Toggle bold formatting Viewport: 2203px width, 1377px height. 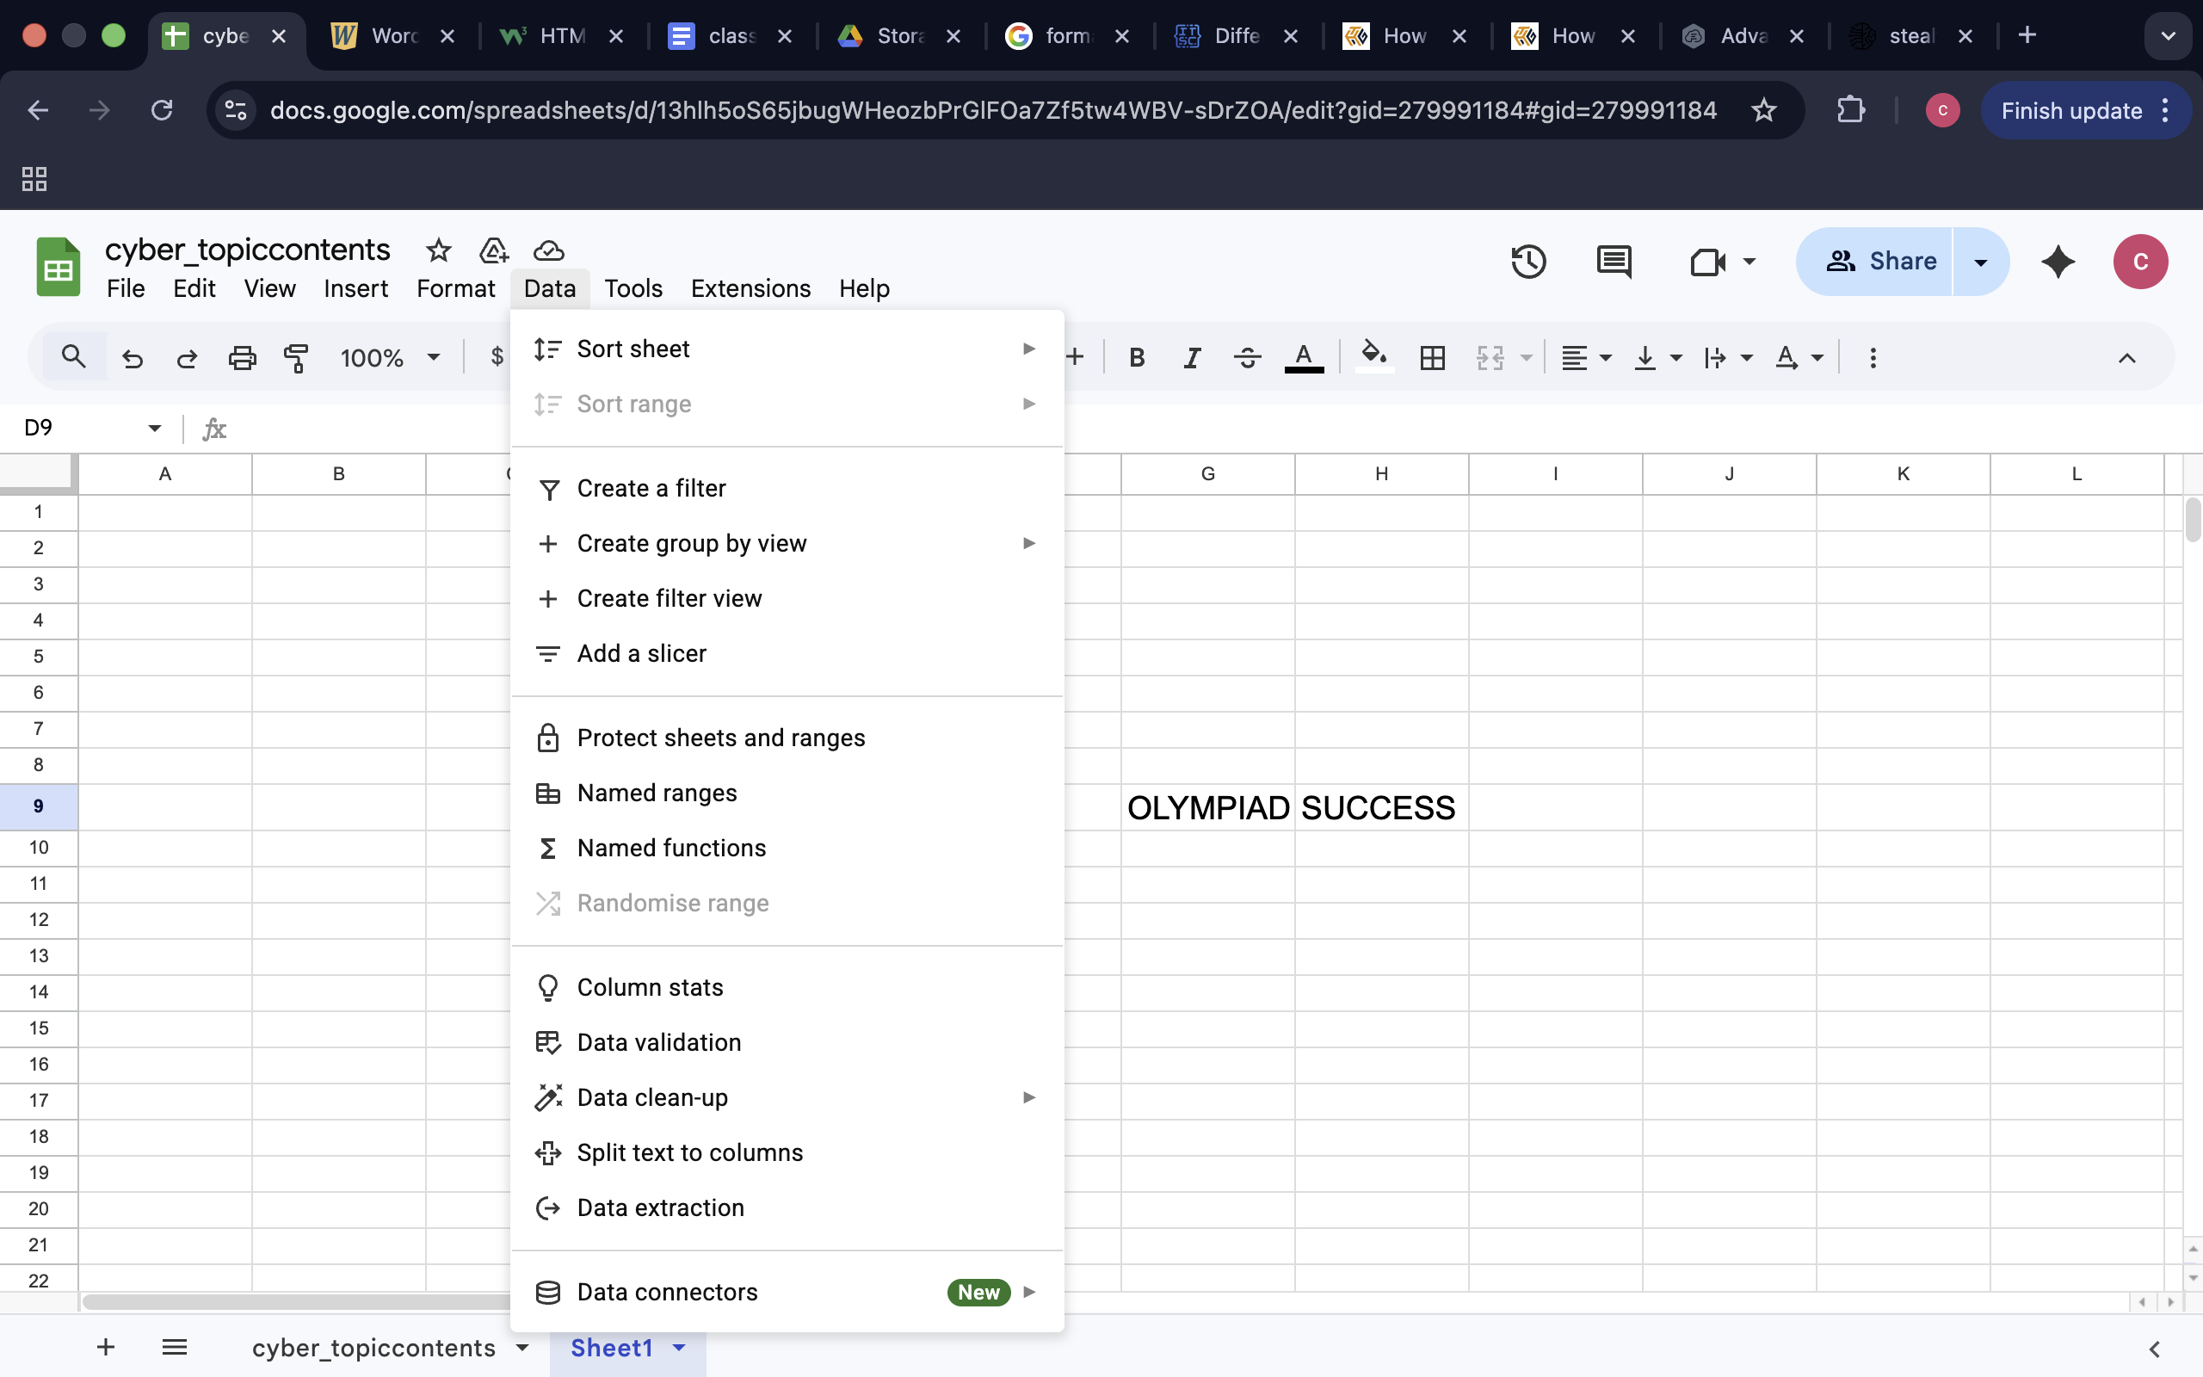1136,357
